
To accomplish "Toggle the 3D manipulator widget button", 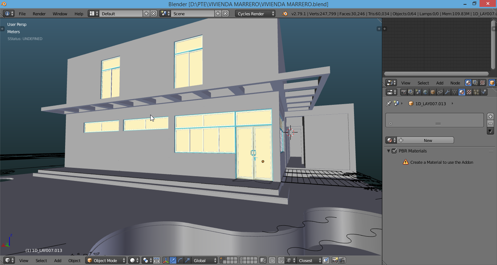I will pos(166,260).
